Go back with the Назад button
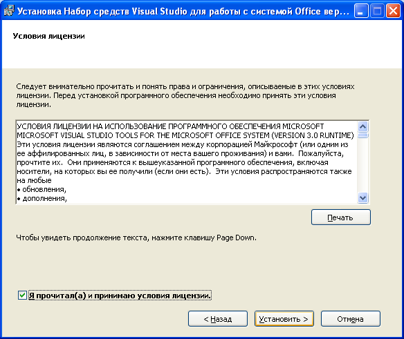 point(218,319)
